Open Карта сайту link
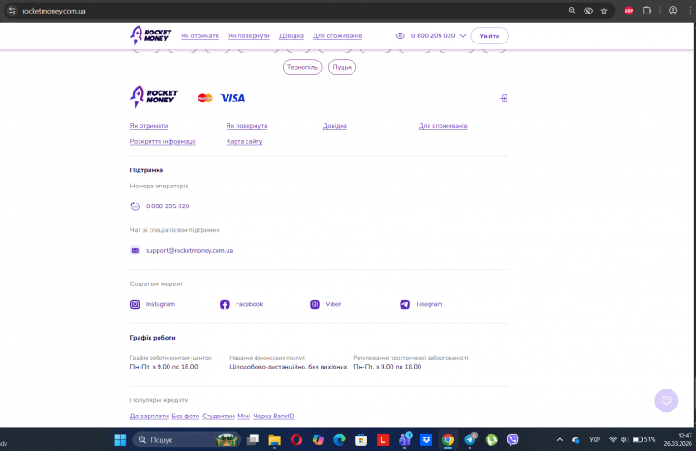Image resolution: width=696 pixels, height=451 pixels. tap(244, 142)
